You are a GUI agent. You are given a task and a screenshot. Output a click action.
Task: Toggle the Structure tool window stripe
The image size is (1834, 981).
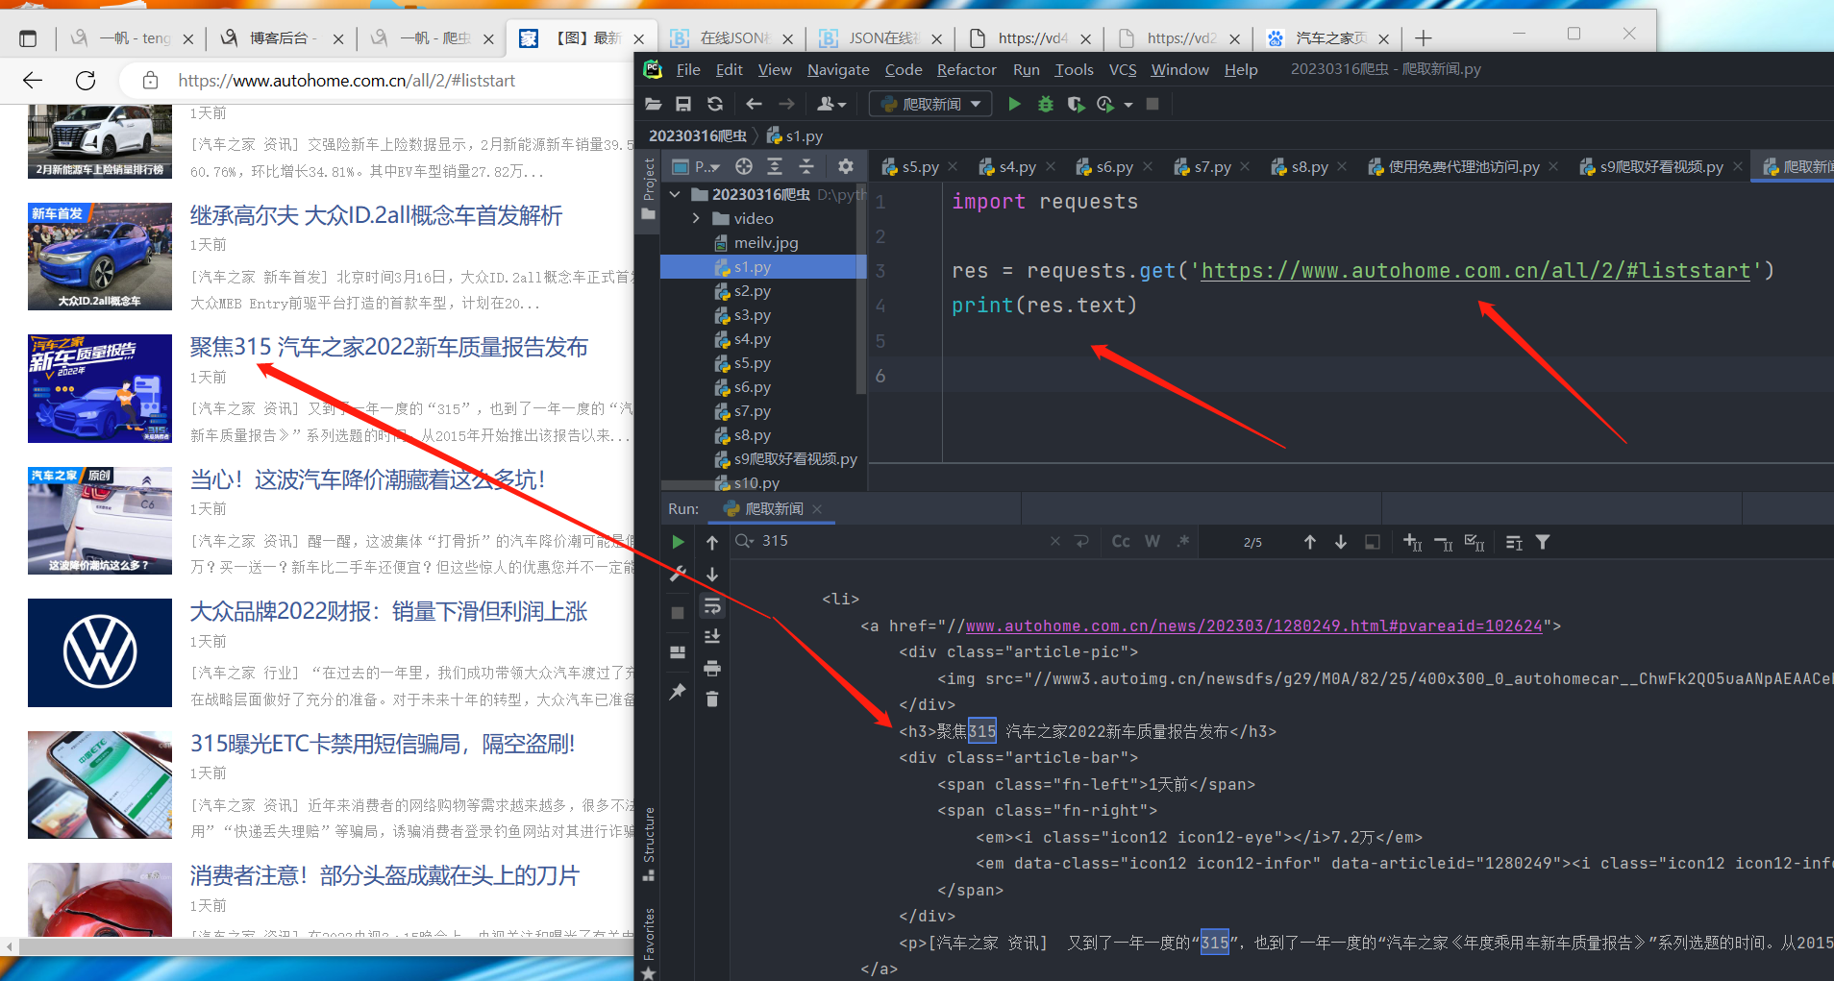[x=649, y=844]
